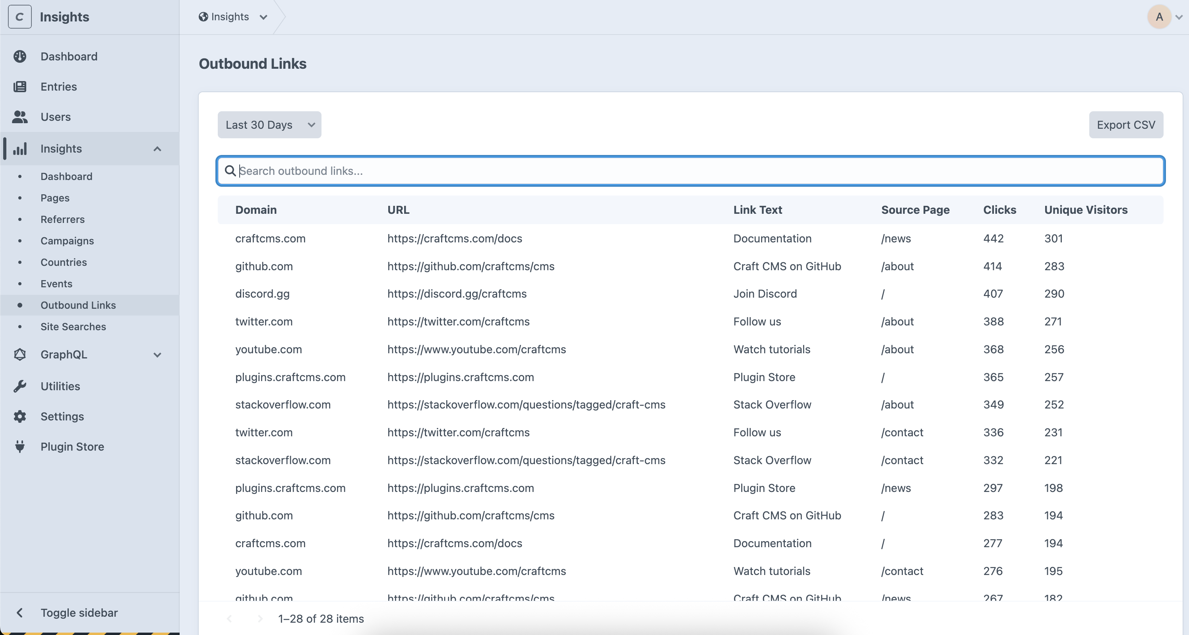Image resolution: width=1189 pixels, height=635 pixels.
Task: Click the GraphQL logo icon
Action: pyautogui.click(x=20, y=354)
